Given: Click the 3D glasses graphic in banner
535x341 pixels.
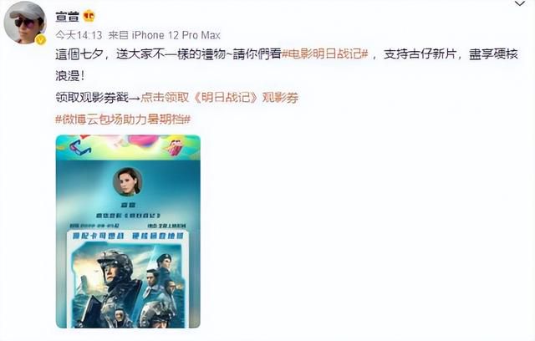Looking at the screenshot, I should [x=79, y=148].
